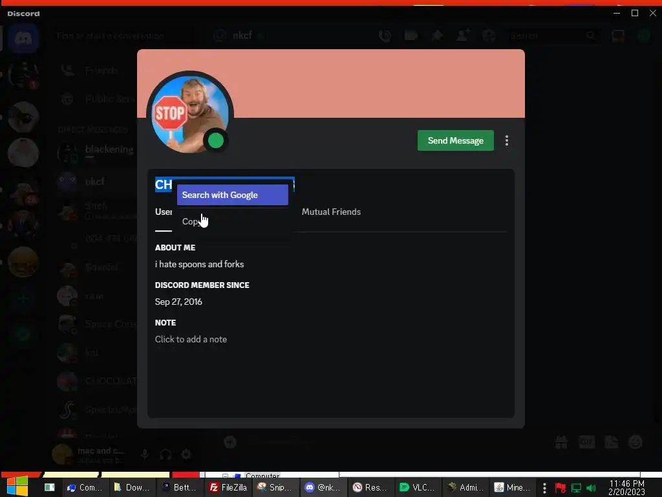Screen dimensions: 662x497
Task: Start a voice call with nkcf
Action: [x=385, y=36]
